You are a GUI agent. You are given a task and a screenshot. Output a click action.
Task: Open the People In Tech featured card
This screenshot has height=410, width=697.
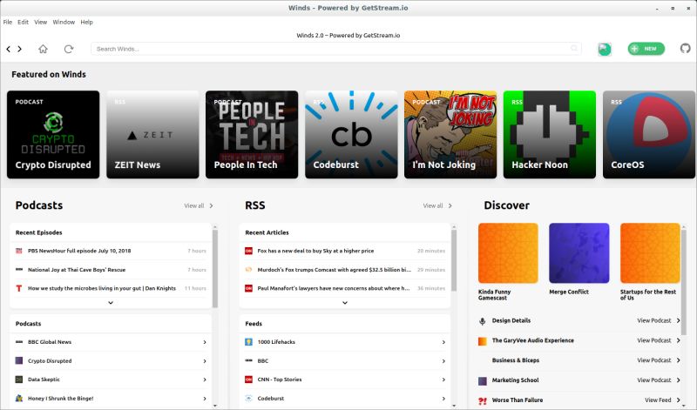click(252, 135)
